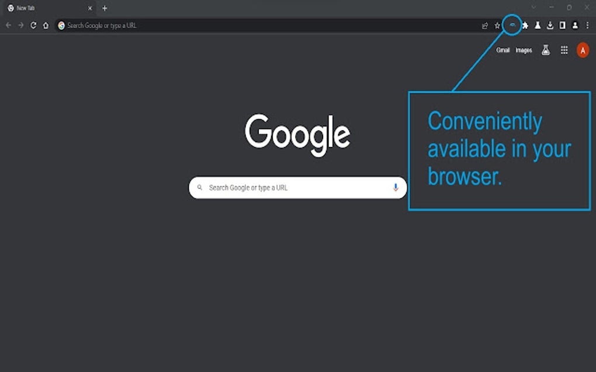
Task: Open the blue circled extension icon
Action: [x=512, y=25]
